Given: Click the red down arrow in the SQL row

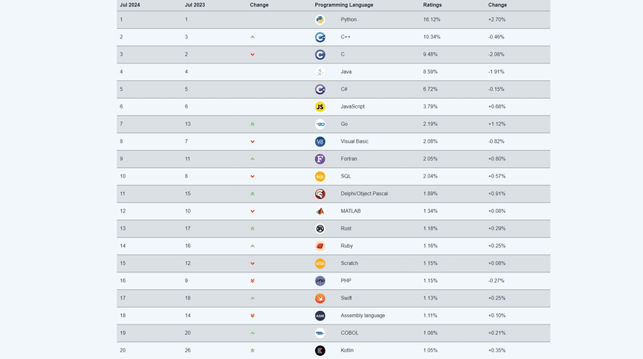Looking at the screenshot, I should [x=252, y=177].
